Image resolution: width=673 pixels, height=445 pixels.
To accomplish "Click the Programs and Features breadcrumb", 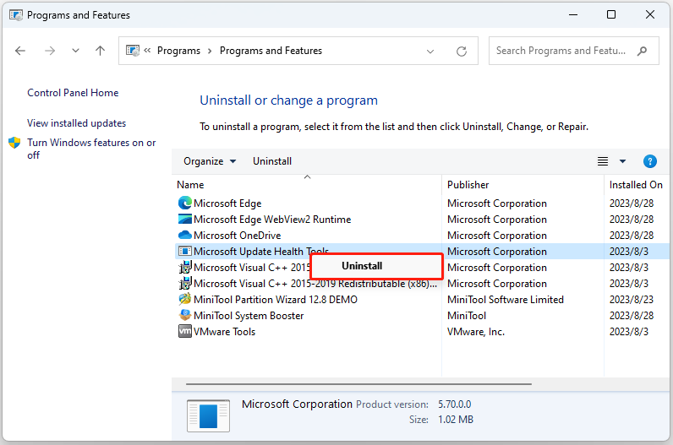I will click(271, 51).
